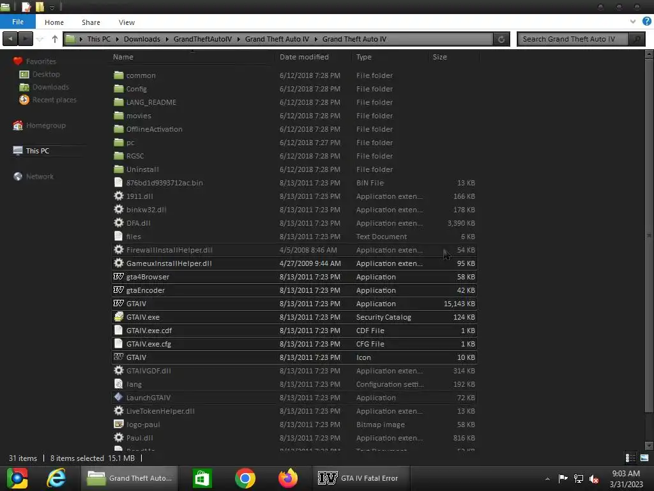Open Recent places in navigation pane
The width and height of the screenshot is (654, 491).
pyautogui.click(x=54, y=100)
